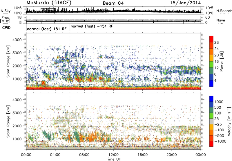Click the 'N.Search' legend label

224,11
